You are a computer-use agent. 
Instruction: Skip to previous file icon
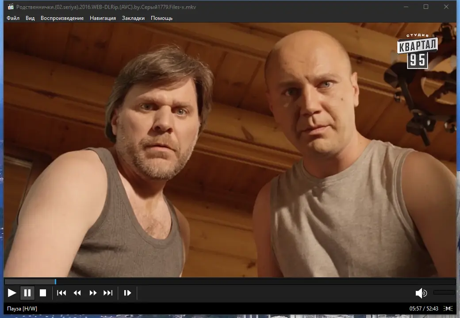click(61, 293)
